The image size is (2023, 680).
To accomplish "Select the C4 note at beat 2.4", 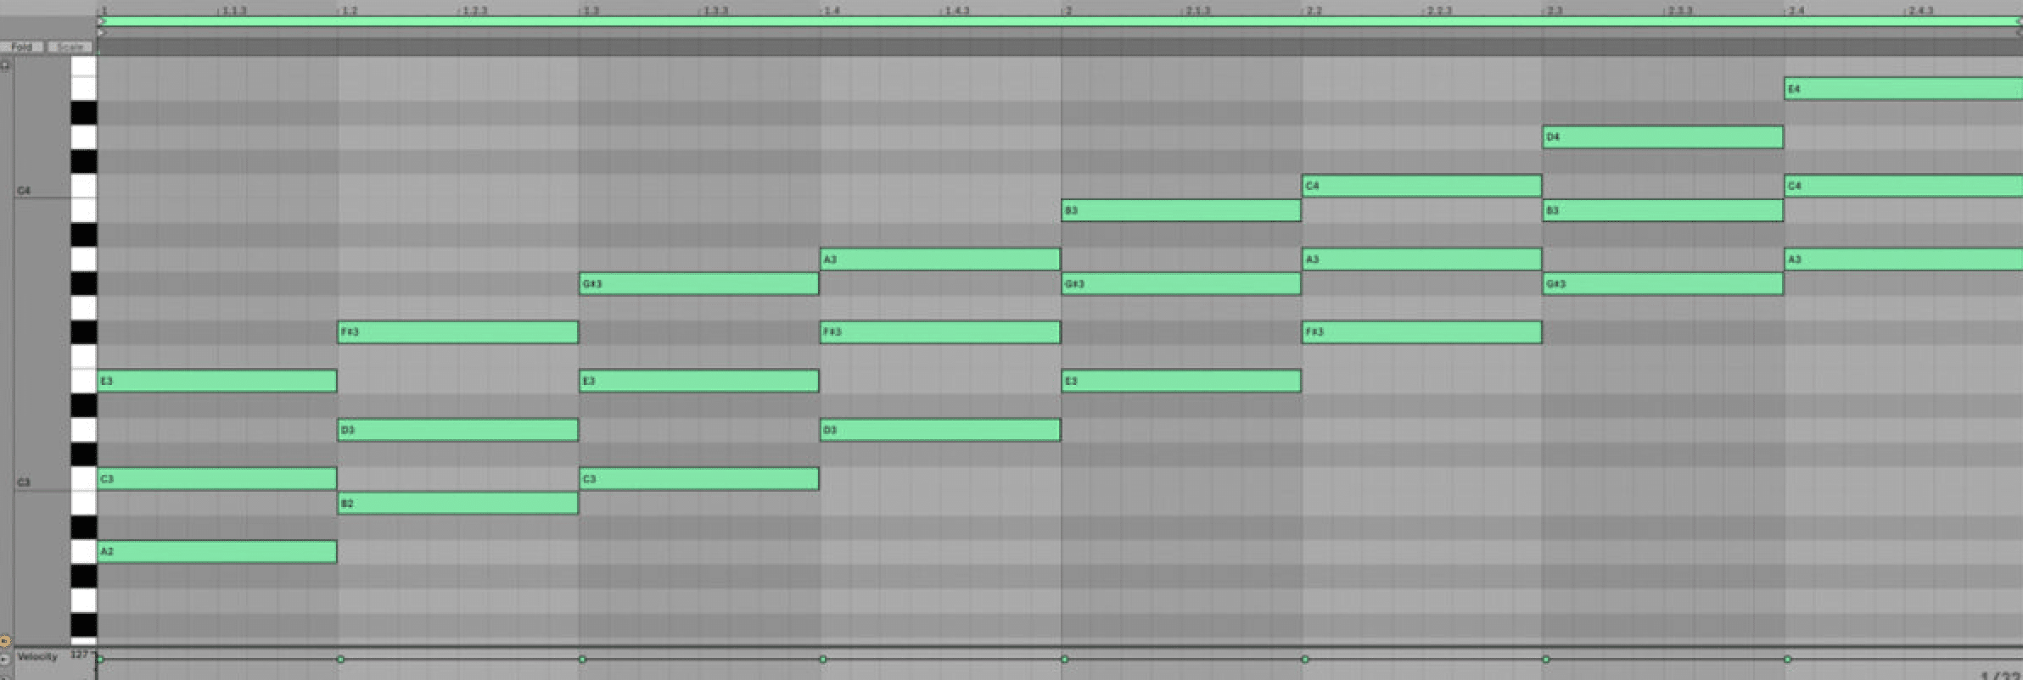I will coord(1903,186).
